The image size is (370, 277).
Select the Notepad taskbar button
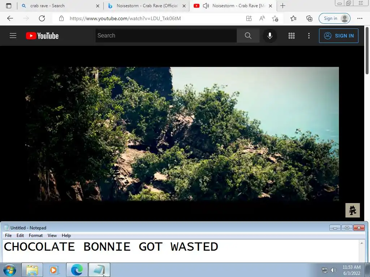[x=99, y=270]
